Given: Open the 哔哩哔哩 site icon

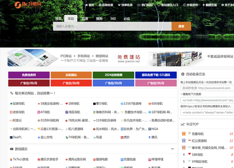Looking at the screenshot, I should [x=149, y=159].
